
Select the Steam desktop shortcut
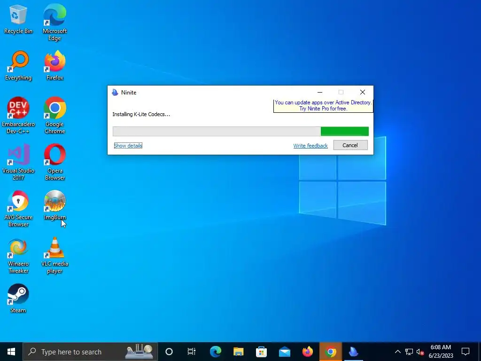(18, 298)
